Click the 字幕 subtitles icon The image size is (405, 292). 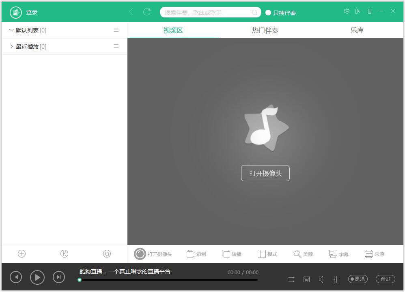(333, 253)
